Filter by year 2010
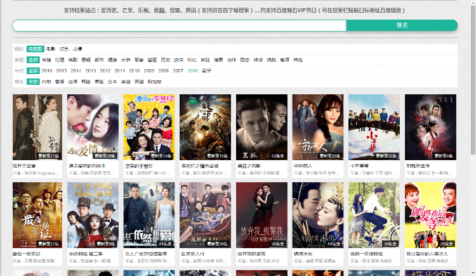Image resolution: width=476 pixels, height=276 pixels. 134,71
